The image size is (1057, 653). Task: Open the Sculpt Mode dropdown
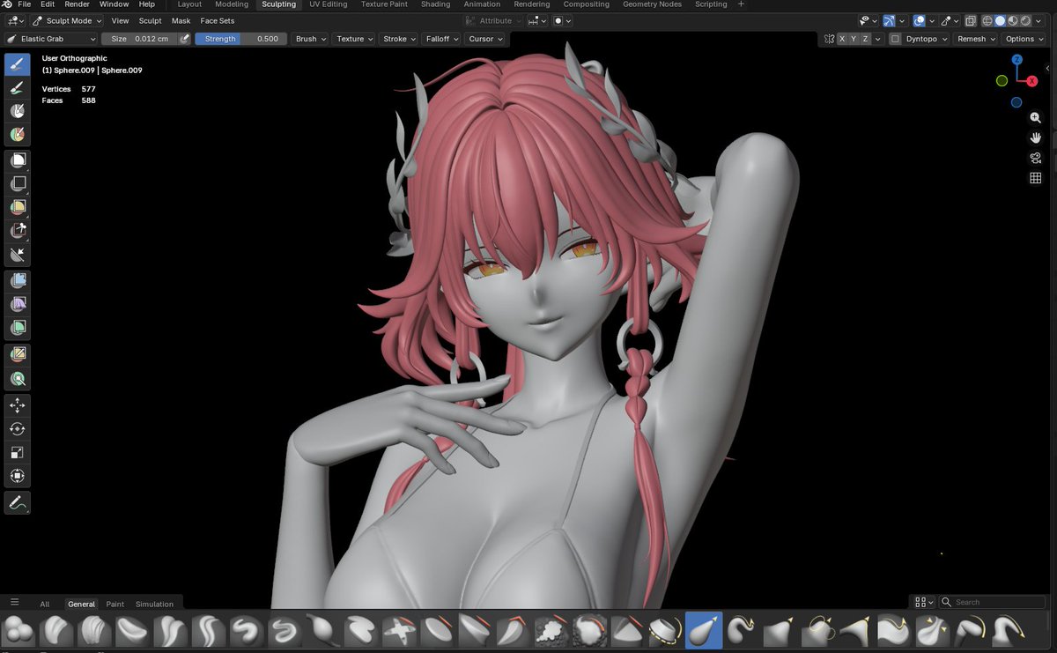point(67,20)
